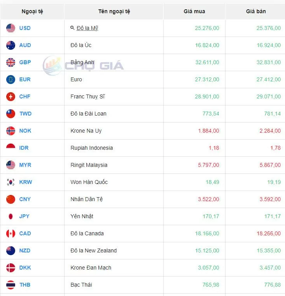Click the Swiss flag icon
This screenshot has width=285, height=296.
[10, 96]
